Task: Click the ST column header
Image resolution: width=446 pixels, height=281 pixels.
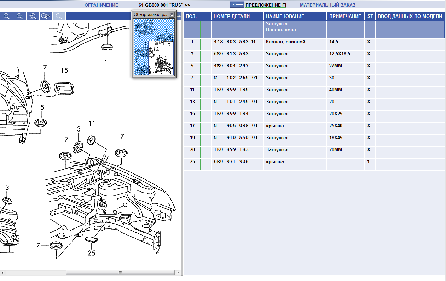Action: pyautogui.click(x=370, y=16)
